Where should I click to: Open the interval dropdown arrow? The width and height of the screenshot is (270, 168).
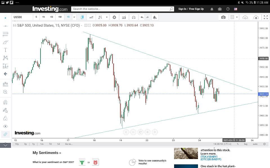[74, 17]
